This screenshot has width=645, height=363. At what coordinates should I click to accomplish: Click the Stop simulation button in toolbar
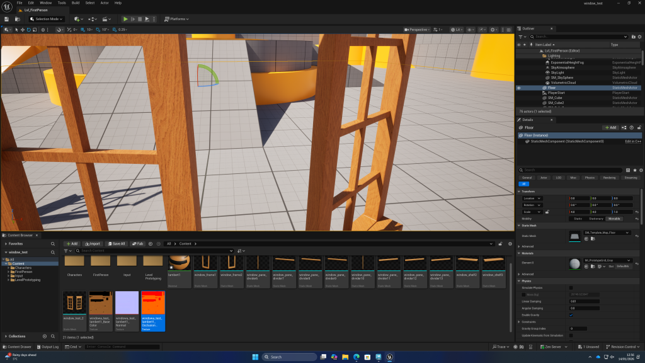140,19
